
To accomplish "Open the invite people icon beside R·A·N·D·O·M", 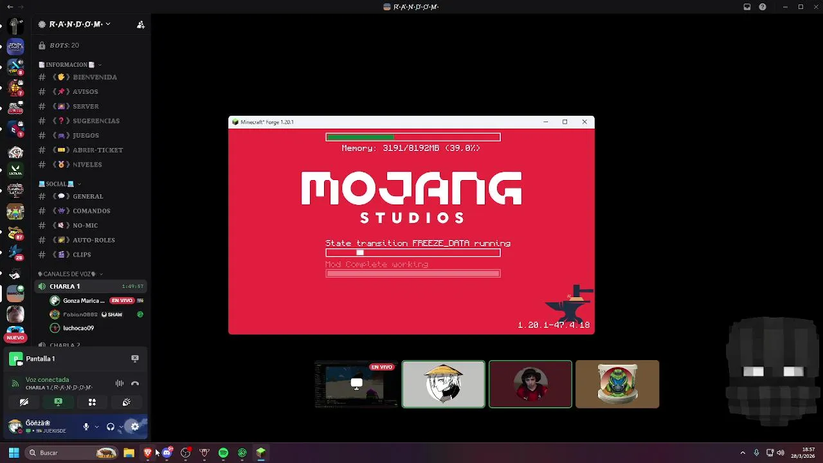I will (x=141, y=24).
